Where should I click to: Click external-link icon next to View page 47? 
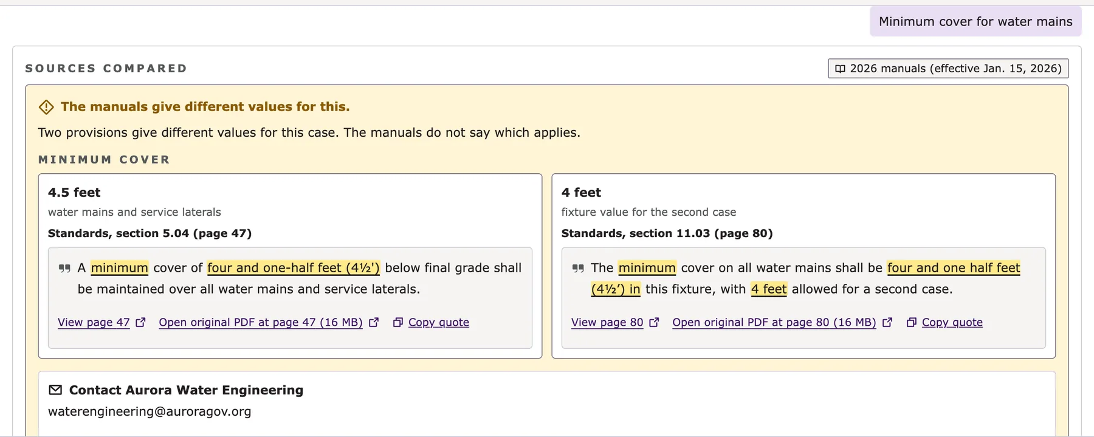coord(140,322)
